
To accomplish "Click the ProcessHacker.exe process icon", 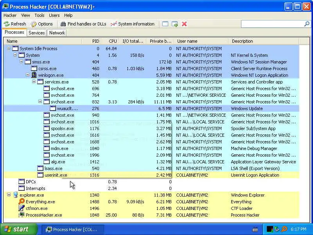I will point(22,215).
